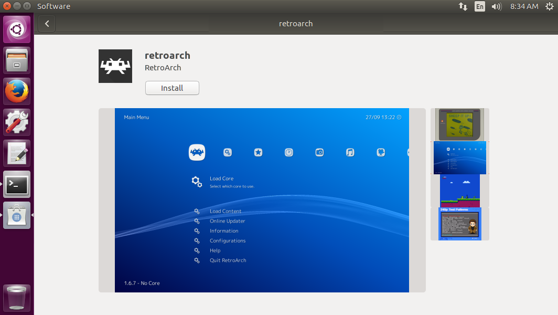
Task: Open the Text Editor from launcher
Action: [17, 153]
